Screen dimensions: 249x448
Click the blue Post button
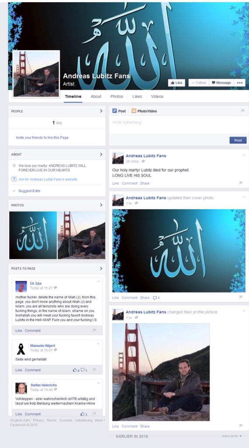point(238,140)
